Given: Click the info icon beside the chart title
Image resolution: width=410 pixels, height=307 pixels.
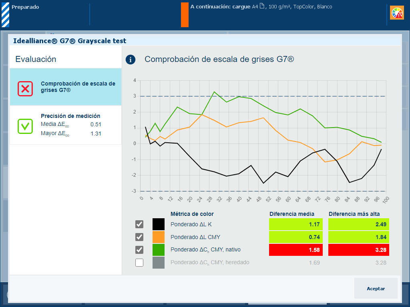Looking at the screenshot, I should [131, 60].
